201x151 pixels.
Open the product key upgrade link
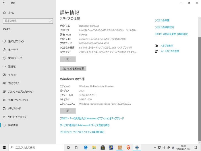coord(92,118)
